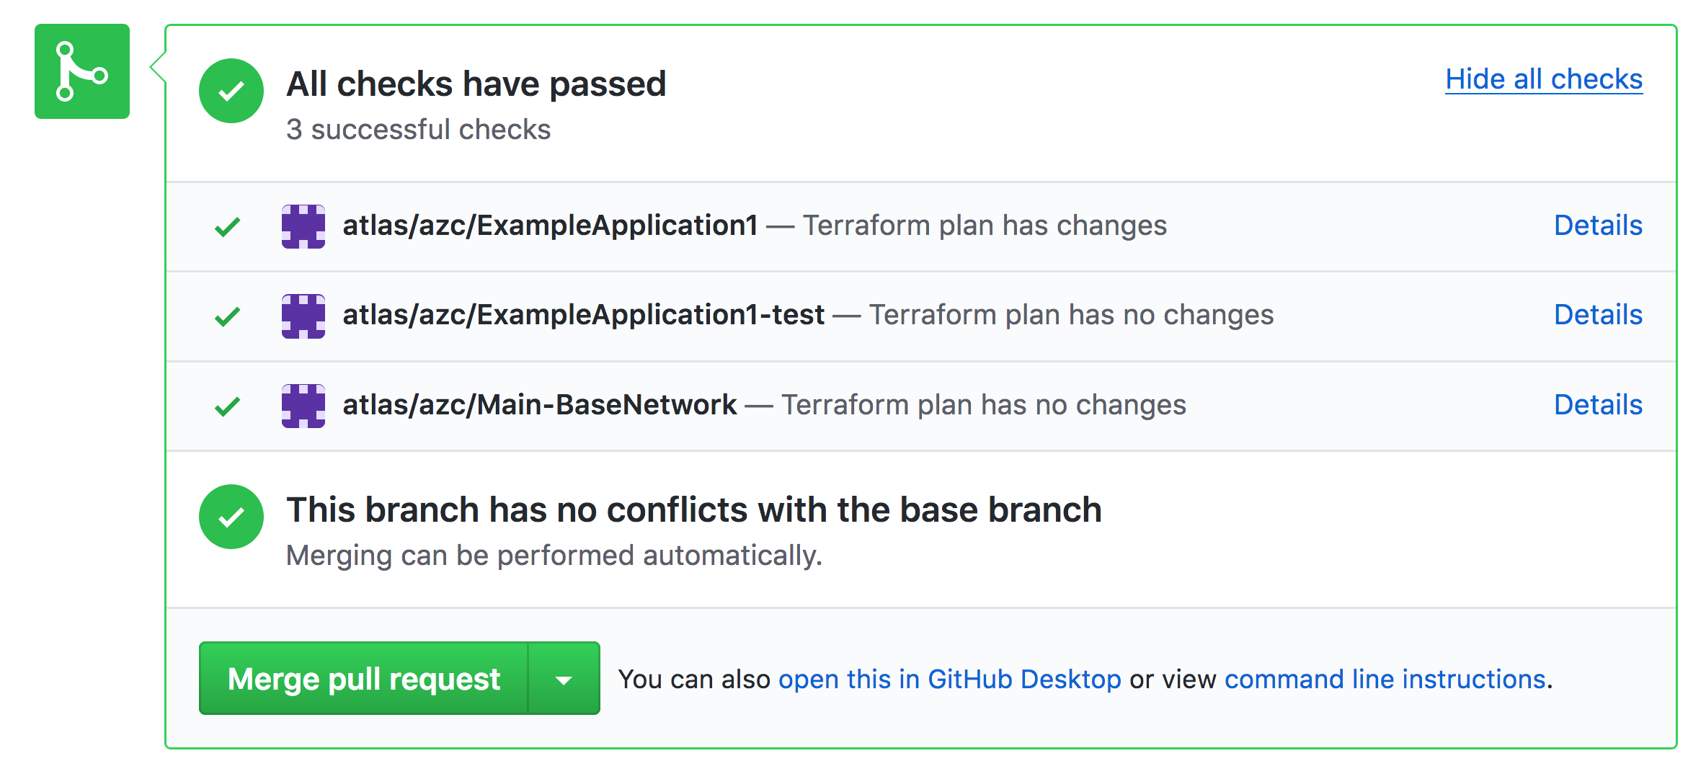Click the Main-BaseNetwork purple app icon
Viewport: 1688px width, 761px height.
(303, 406)
